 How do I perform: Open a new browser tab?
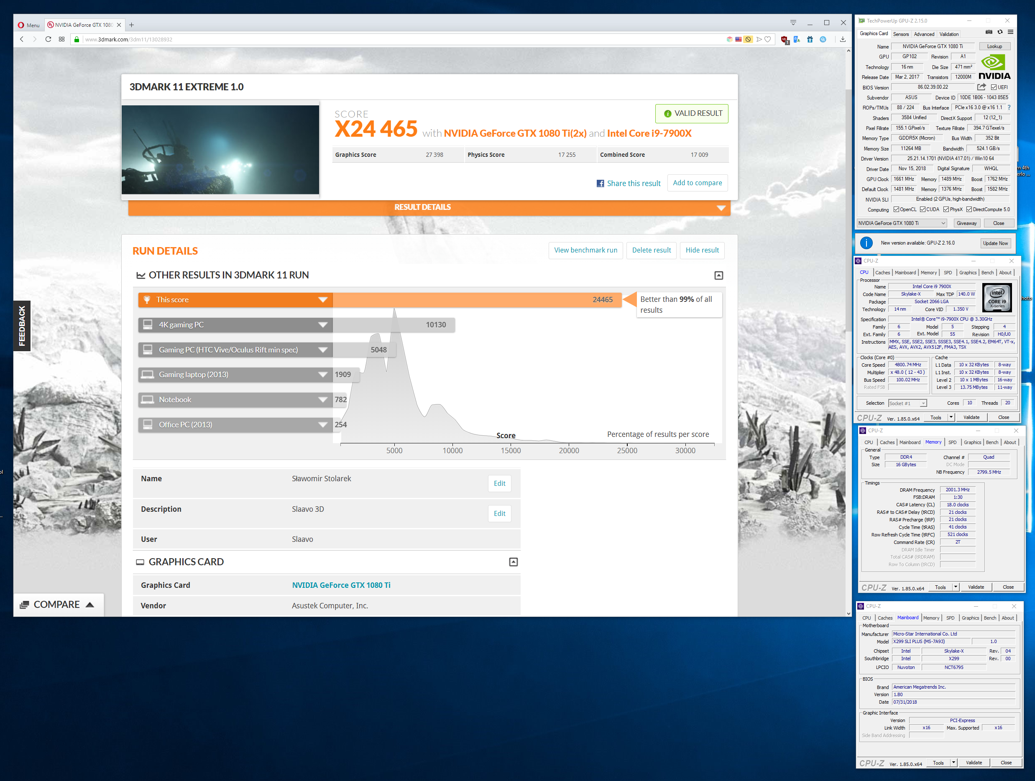(x=131, y=25)
